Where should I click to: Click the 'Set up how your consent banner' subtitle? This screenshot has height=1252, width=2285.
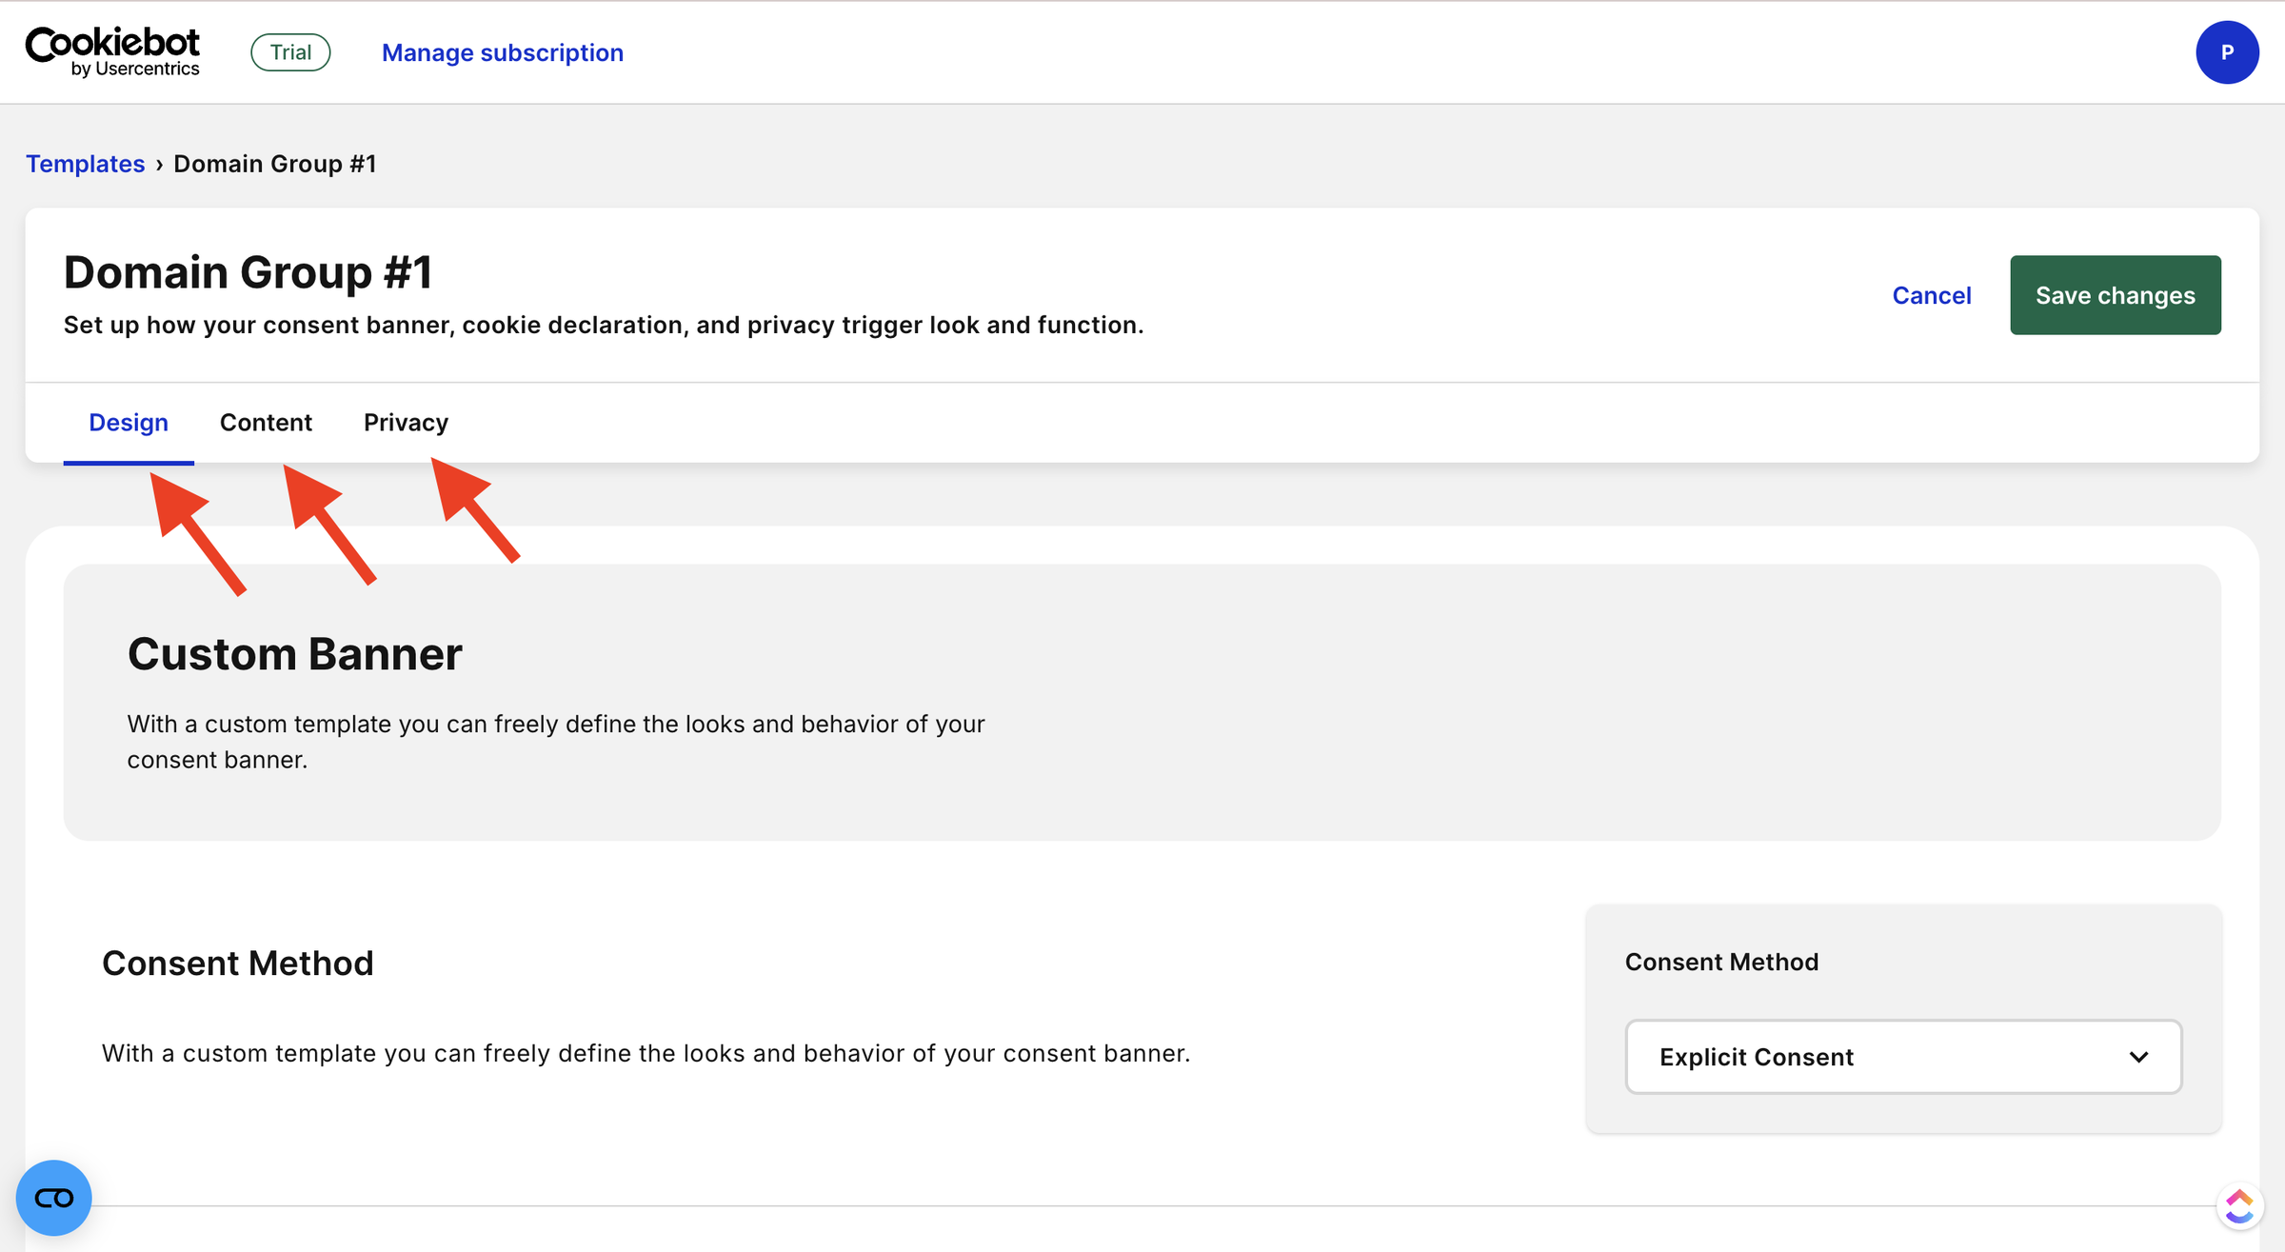pyautogui.click(x=604, y=326)
